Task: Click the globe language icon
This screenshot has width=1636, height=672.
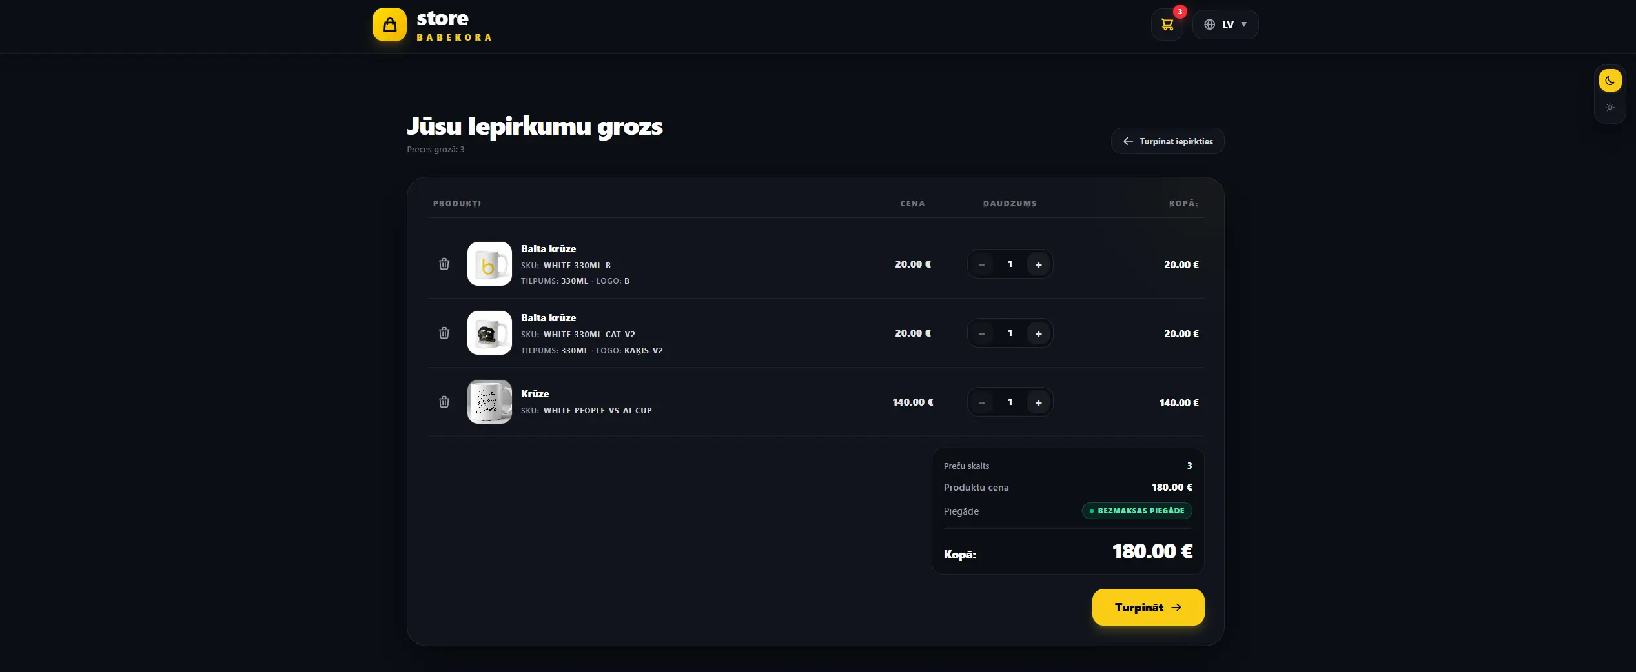Action: tap(1210, 25)
